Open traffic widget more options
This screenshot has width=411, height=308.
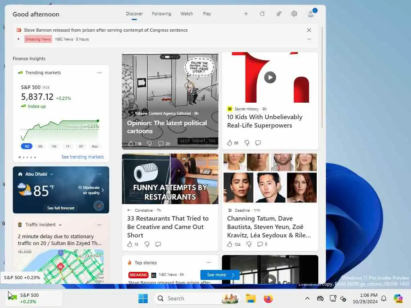coord(99,225)
